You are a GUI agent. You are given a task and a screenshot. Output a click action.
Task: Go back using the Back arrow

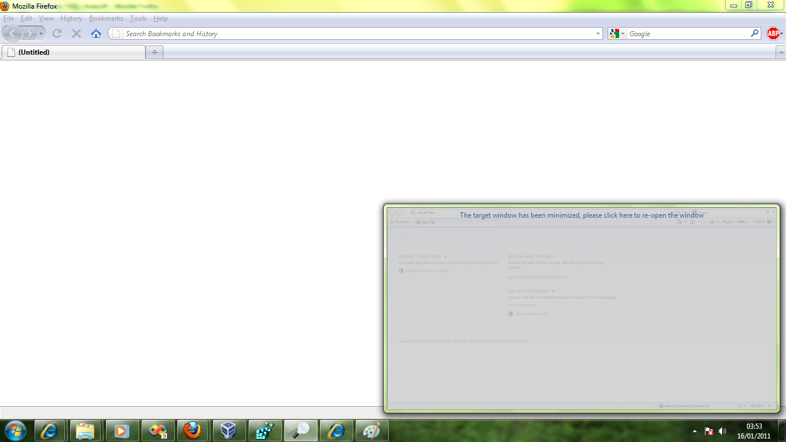click(13, 34)
